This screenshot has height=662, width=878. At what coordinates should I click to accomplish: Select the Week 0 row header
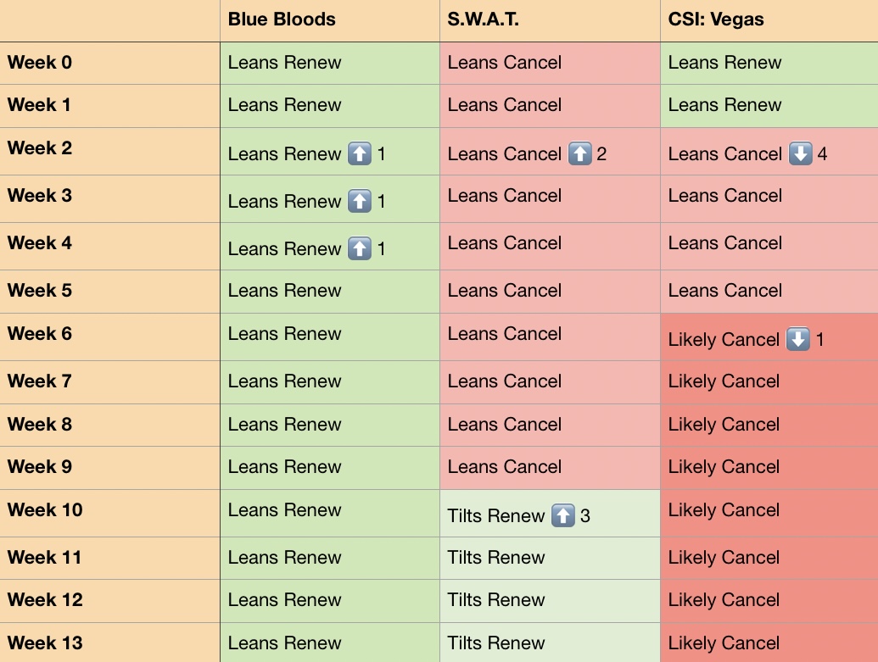tap(109, 64)
